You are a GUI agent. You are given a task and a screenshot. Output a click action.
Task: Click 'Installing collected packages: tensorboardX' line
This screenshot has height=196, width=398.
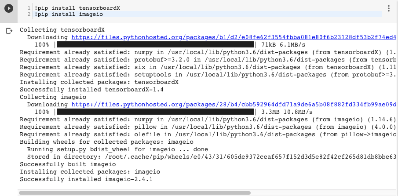99,82
